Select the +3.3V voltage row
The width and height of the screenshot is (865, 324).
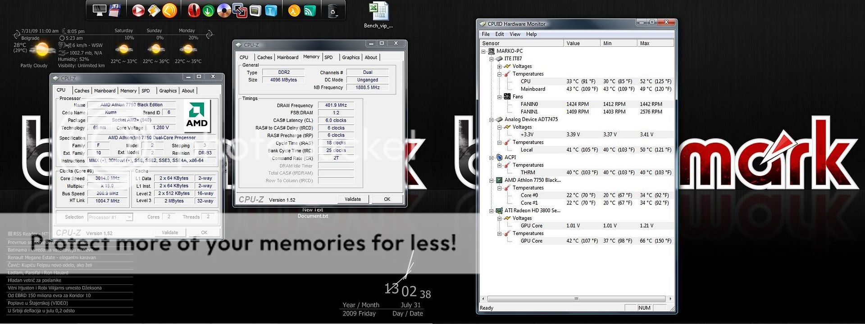click(x=577, y=134)
